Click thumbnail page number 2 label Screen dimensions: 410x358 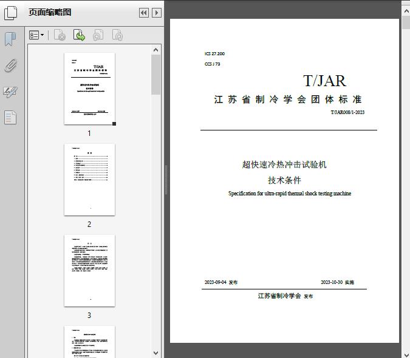[89, 225]
